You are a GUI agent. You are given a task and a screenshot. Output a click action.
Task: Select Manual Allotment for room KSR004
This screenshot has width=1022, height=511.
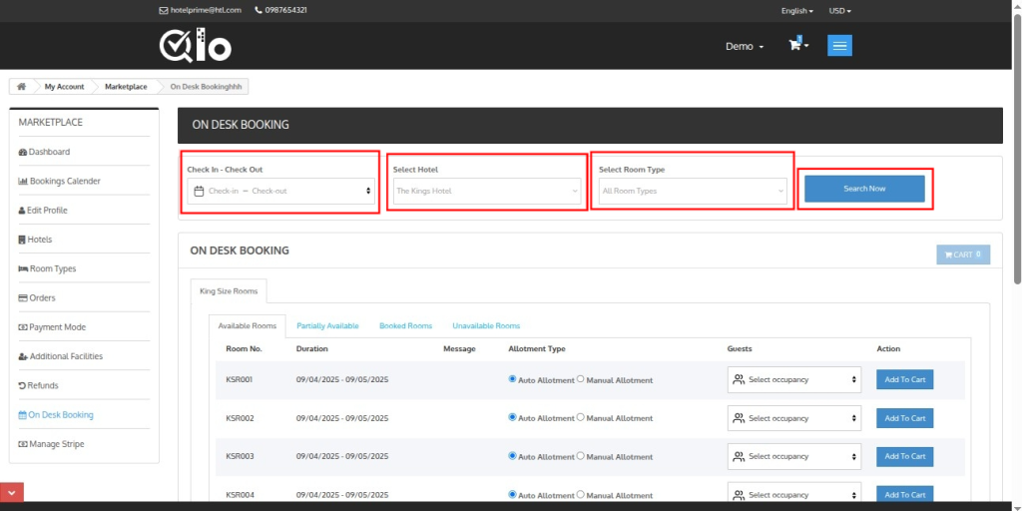click(x=581, y=494)
